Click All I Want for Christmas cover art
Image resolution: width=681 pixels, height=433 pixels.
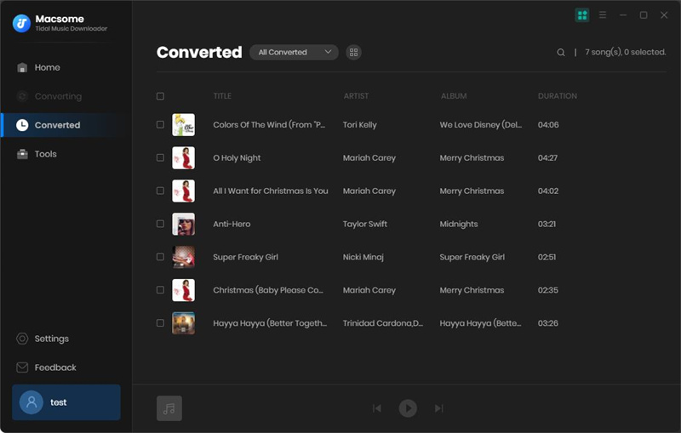coord(183,191)
